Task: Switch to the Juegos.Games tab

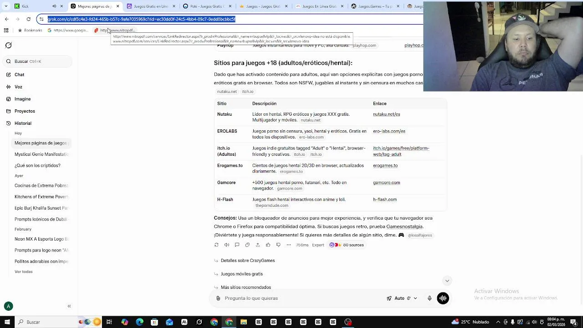Action: (x=375, y=6)
